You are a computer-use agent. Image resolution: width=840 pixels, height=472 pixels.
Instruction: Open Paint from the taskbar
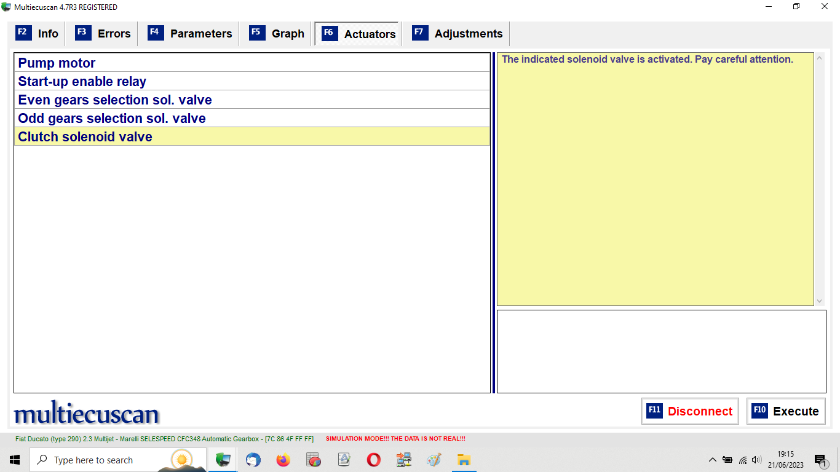point(434,460)
